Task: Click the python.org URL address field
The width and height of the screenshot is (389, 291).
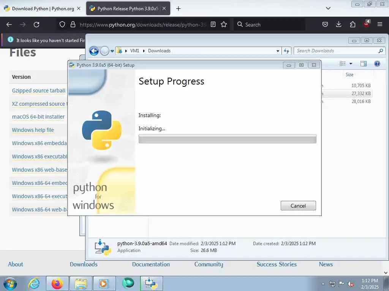Action: coord(143,25)
